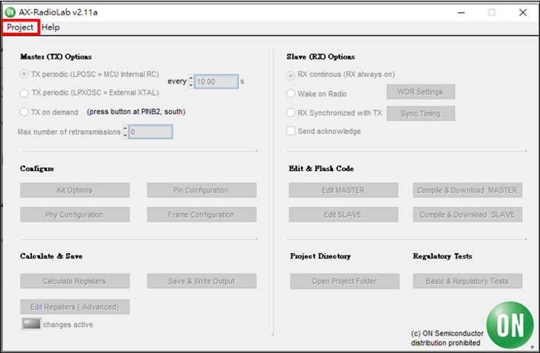The height and width of the screenshot is (353, 540).
Task: Click Edit SLAVE button
Action: [x=343, y=215]
